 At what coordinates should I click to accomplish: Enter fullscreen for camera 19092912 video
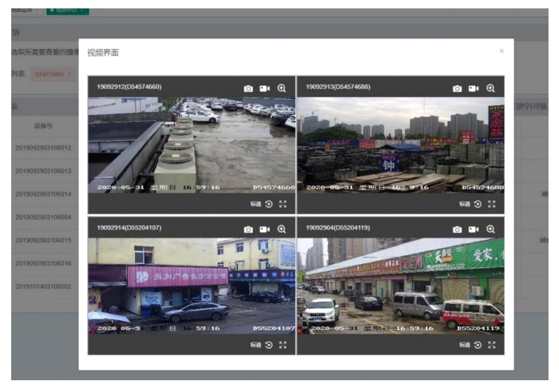click(x=283, y=204)
